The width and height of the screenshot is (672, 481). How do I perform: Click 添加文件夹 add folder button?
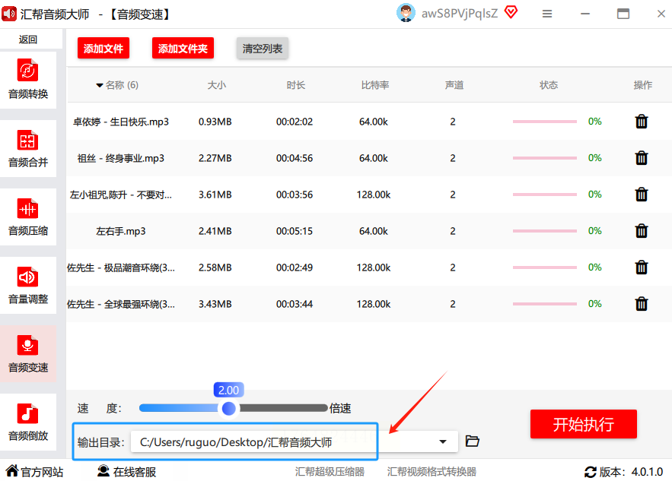[x=183, y=49]
